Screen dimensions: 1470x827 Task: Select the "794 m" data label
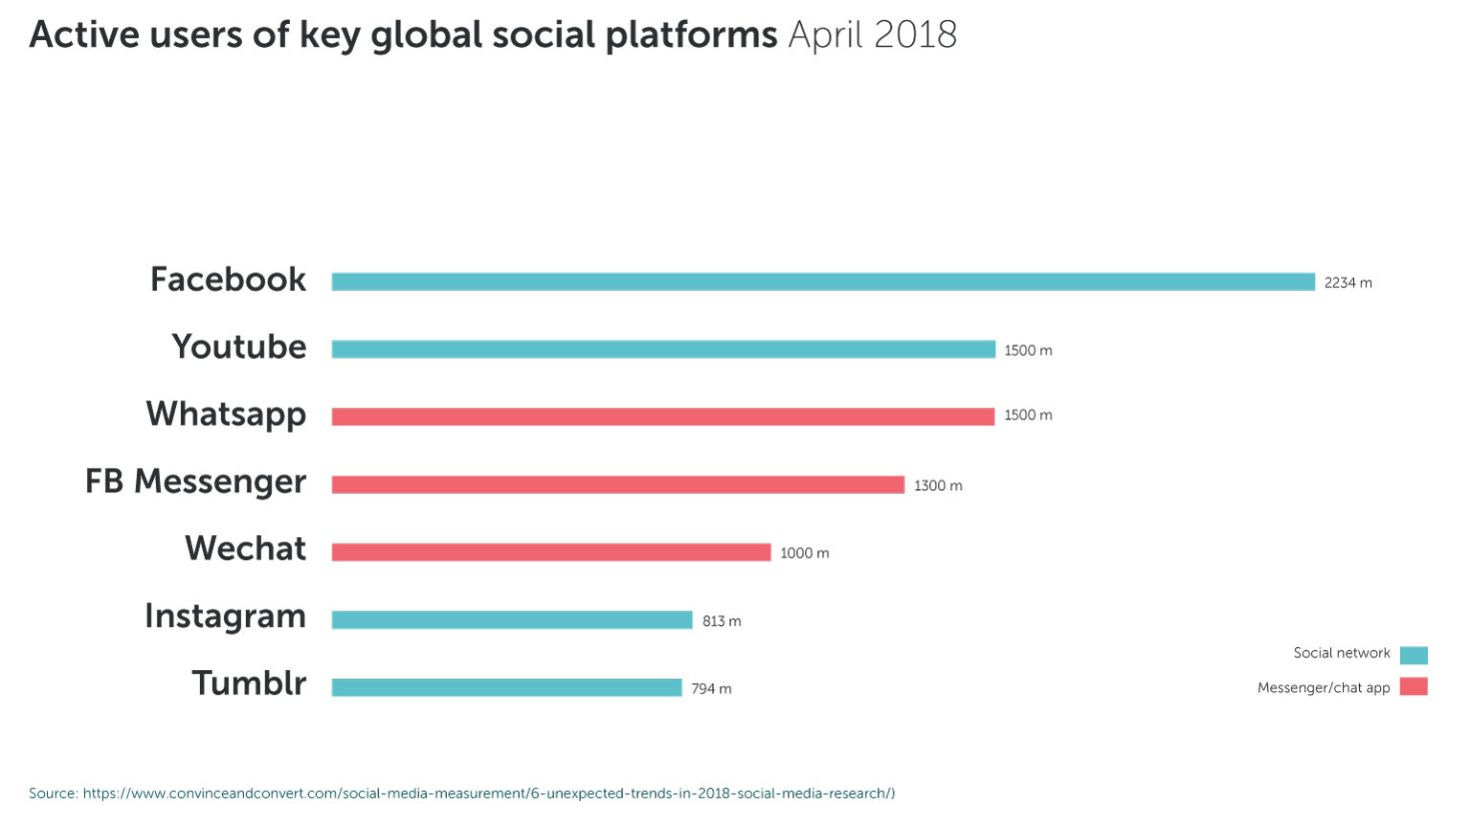711,689
